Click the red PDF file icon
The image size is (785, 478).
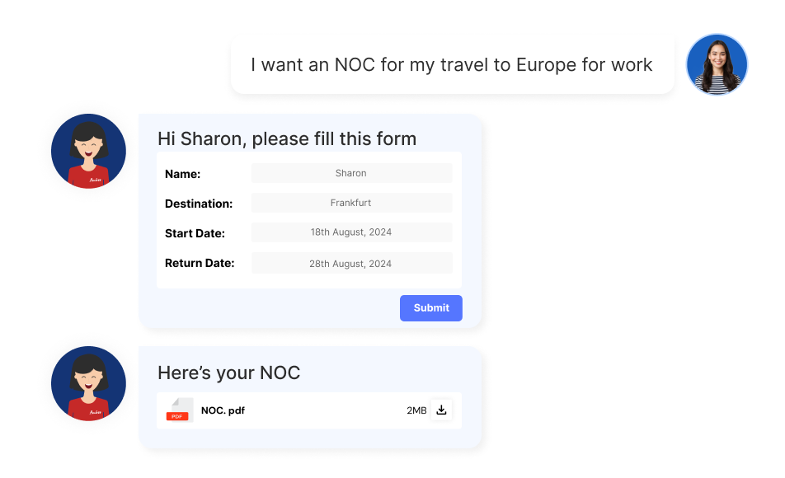[x=177, y=410]
